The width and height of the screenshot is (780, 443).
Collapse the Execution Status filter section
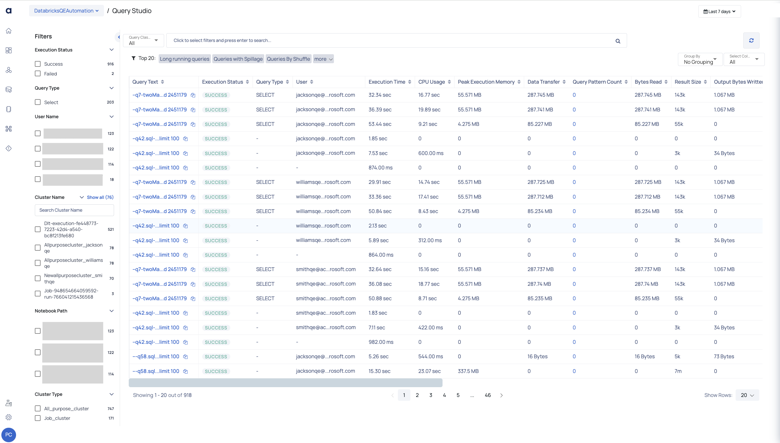click(112, 50)
